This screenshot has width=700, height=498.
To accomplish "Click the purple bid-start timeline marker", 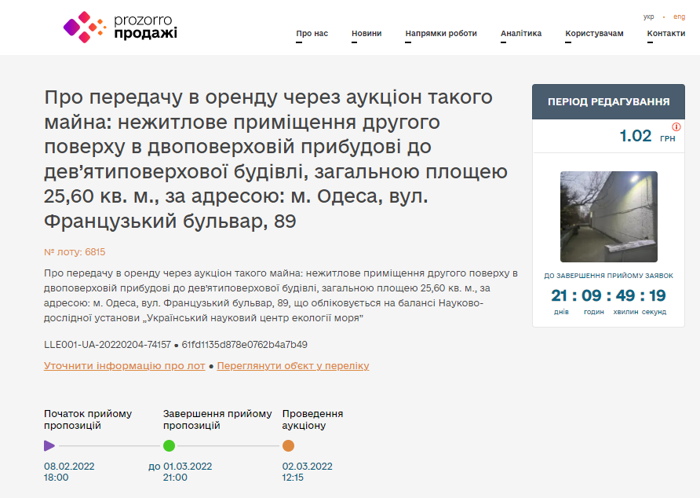I will pos(50,445).
